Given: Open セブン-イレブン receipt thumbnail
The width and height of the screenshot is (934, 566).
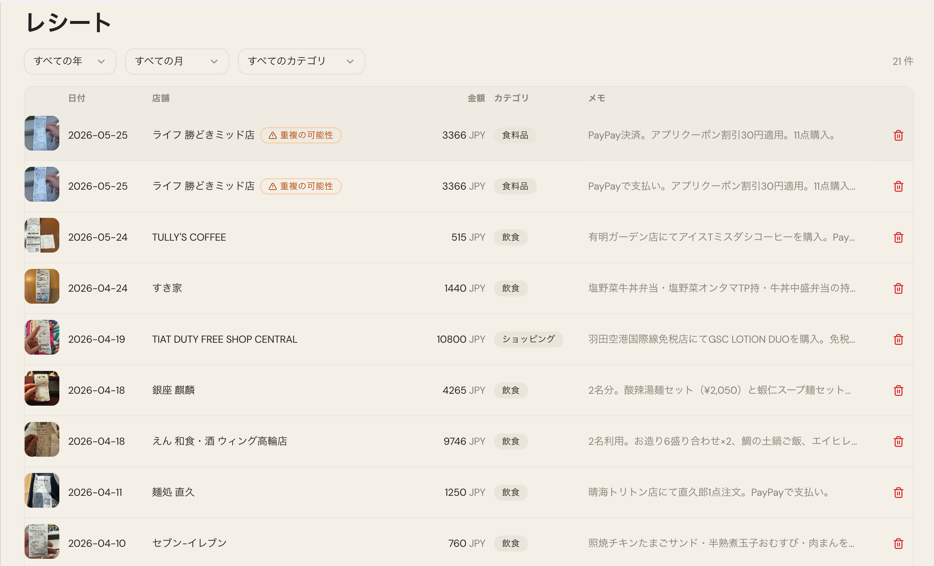Looking at the screenshot, I should 42,541.
